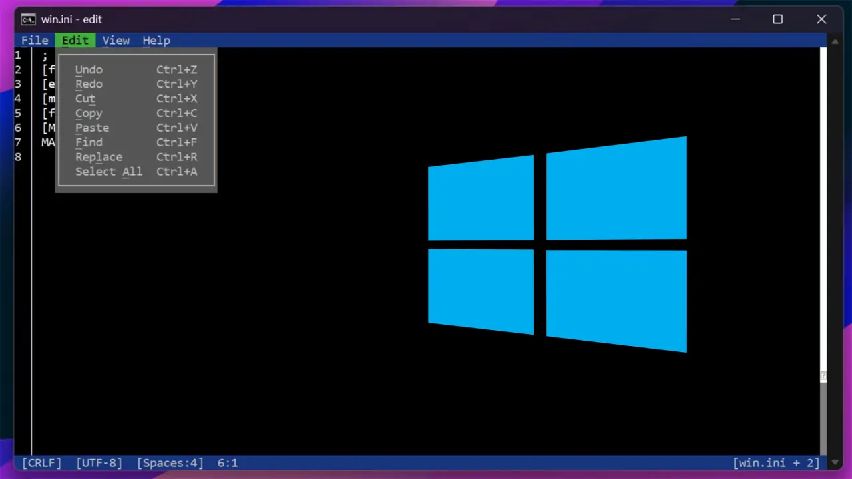The width and height of the screenshot is (852, 479).
Task: Open the Help menu
Action: [156, 41]
